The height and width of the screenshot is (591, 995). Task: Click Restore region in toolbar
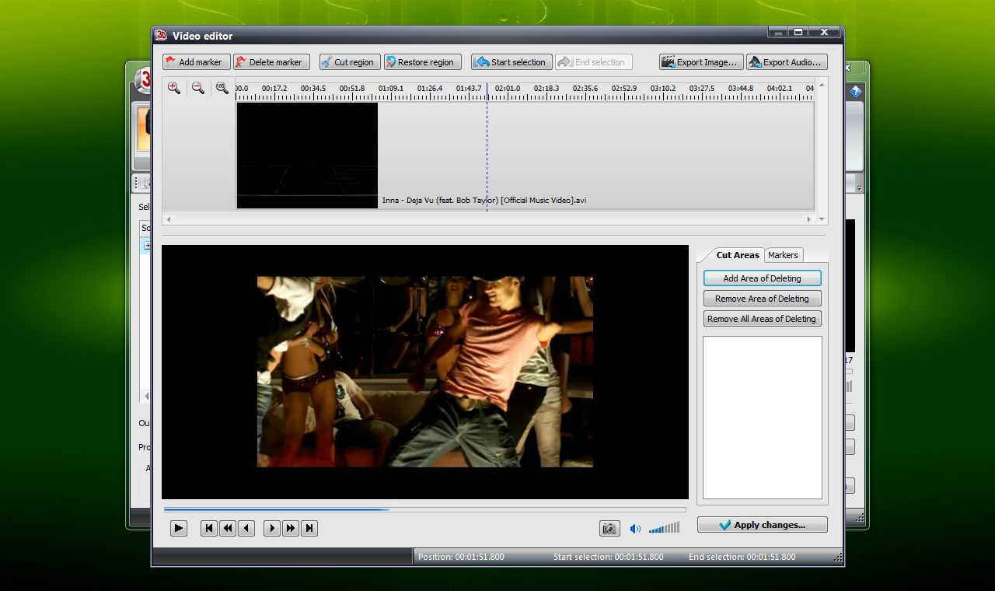coord(422,62)
